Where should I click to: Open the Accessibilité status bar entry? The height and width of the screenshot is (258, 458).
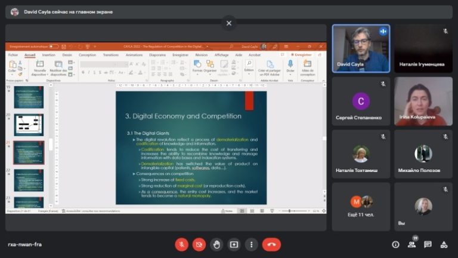pos(91,211)
